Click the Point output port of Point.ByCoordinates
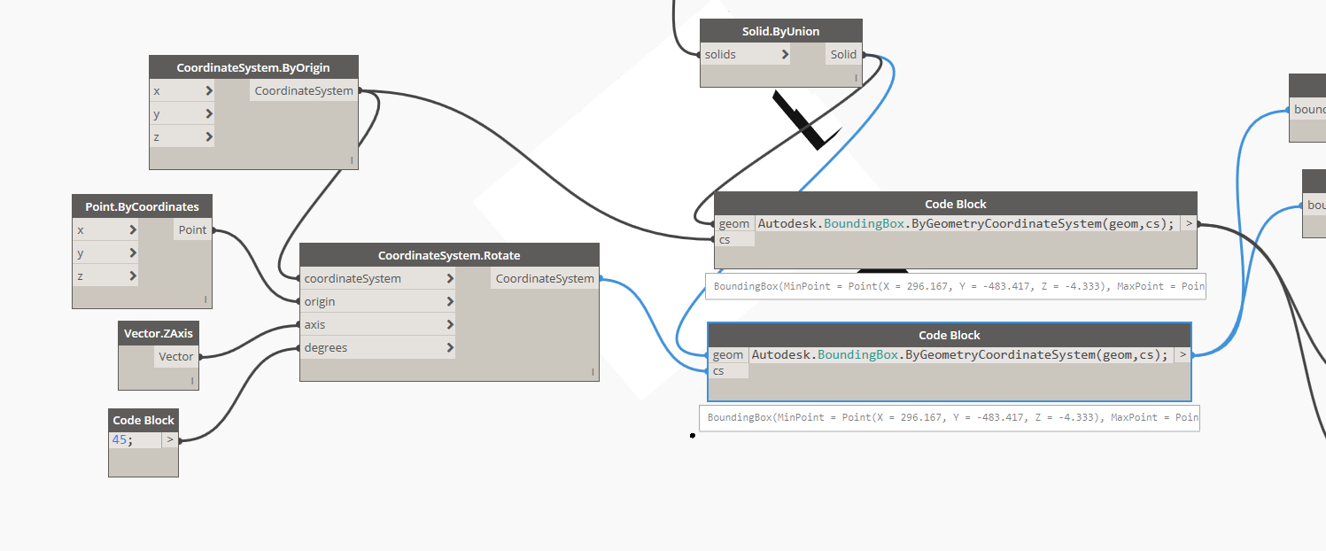Screen dimensions: 1326x551 192,229
